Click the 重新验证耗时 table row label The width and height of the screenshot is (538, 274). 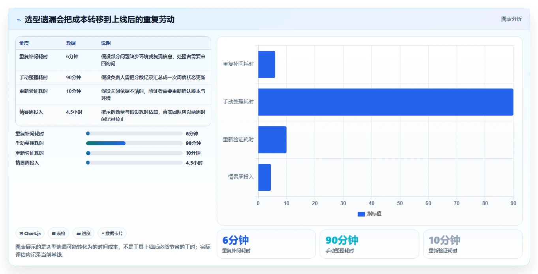click(x=34, y=91)
